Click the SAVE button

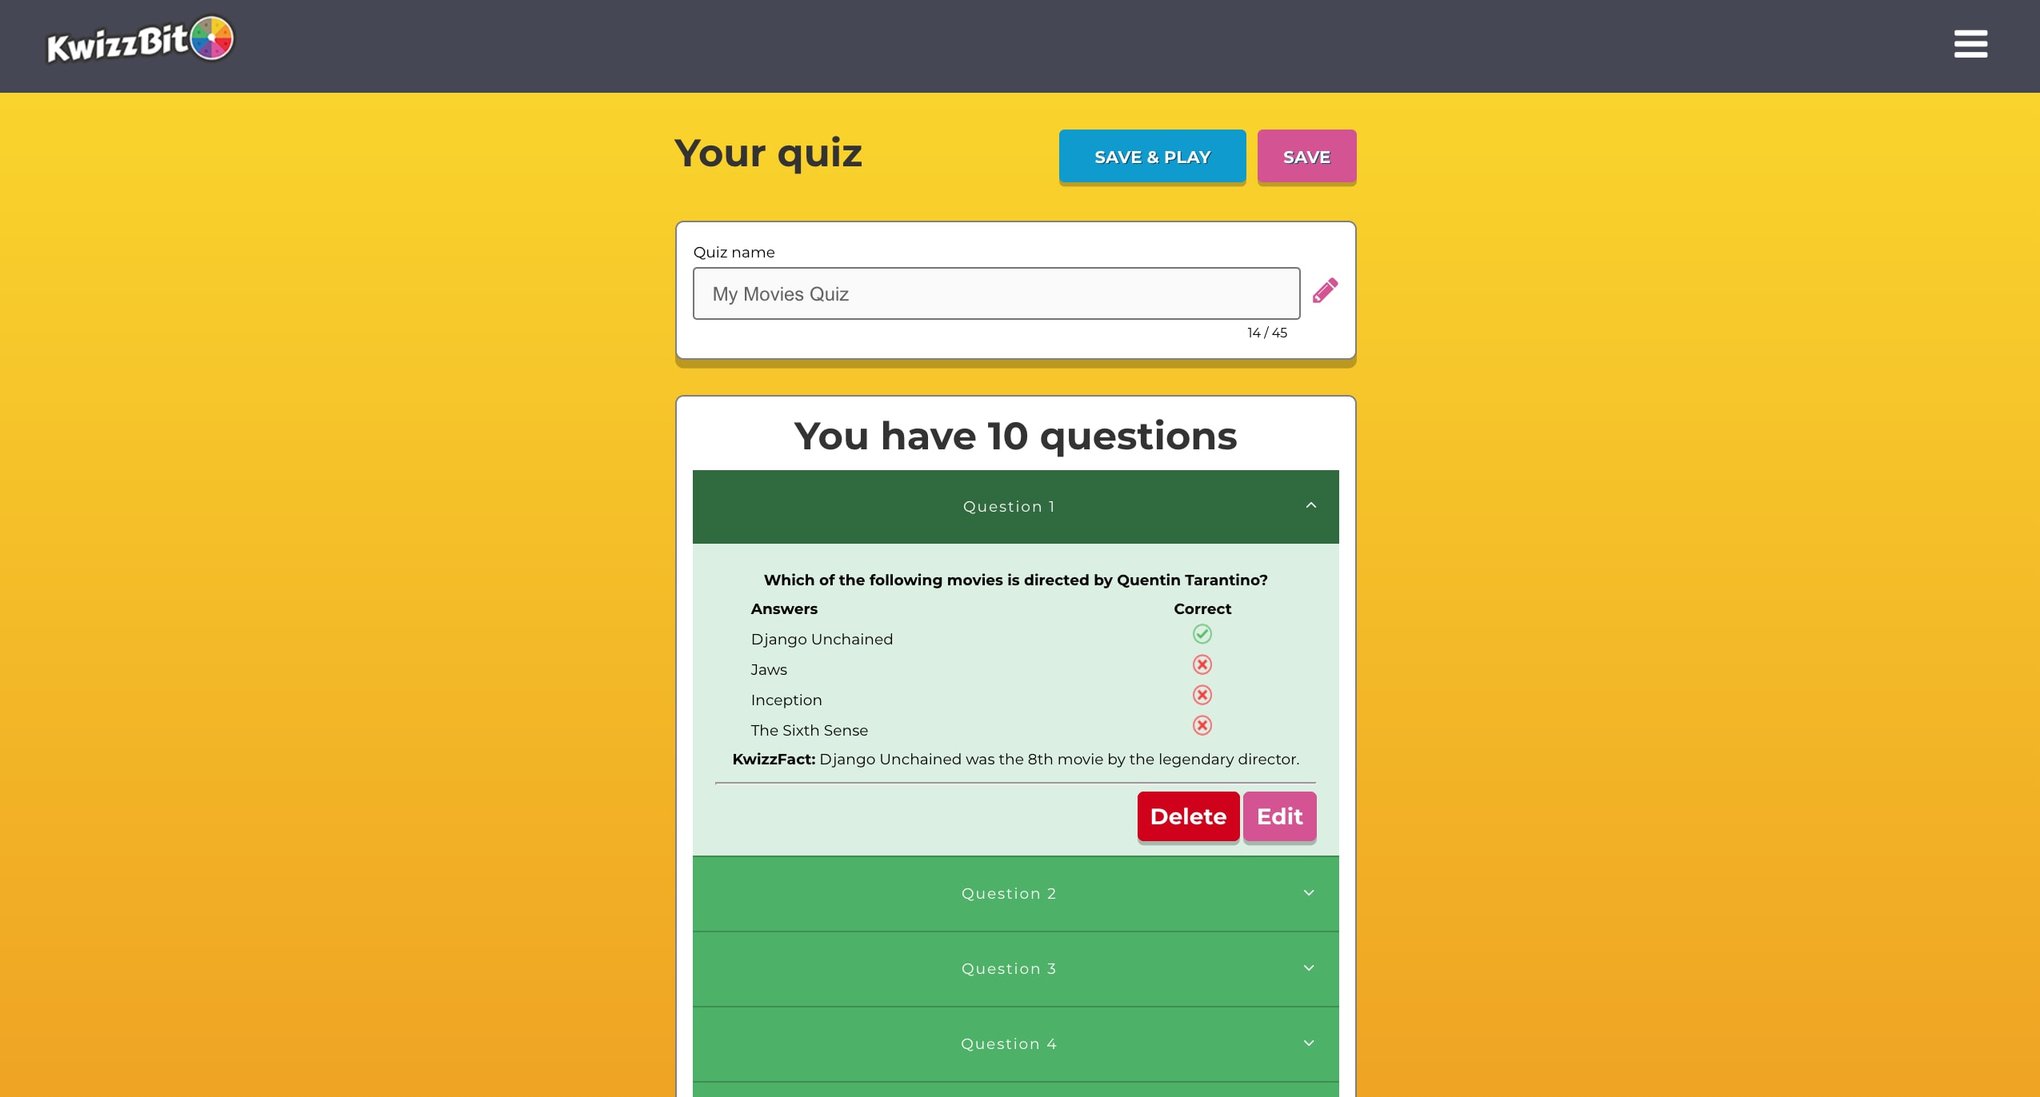tap(1305, 155)
